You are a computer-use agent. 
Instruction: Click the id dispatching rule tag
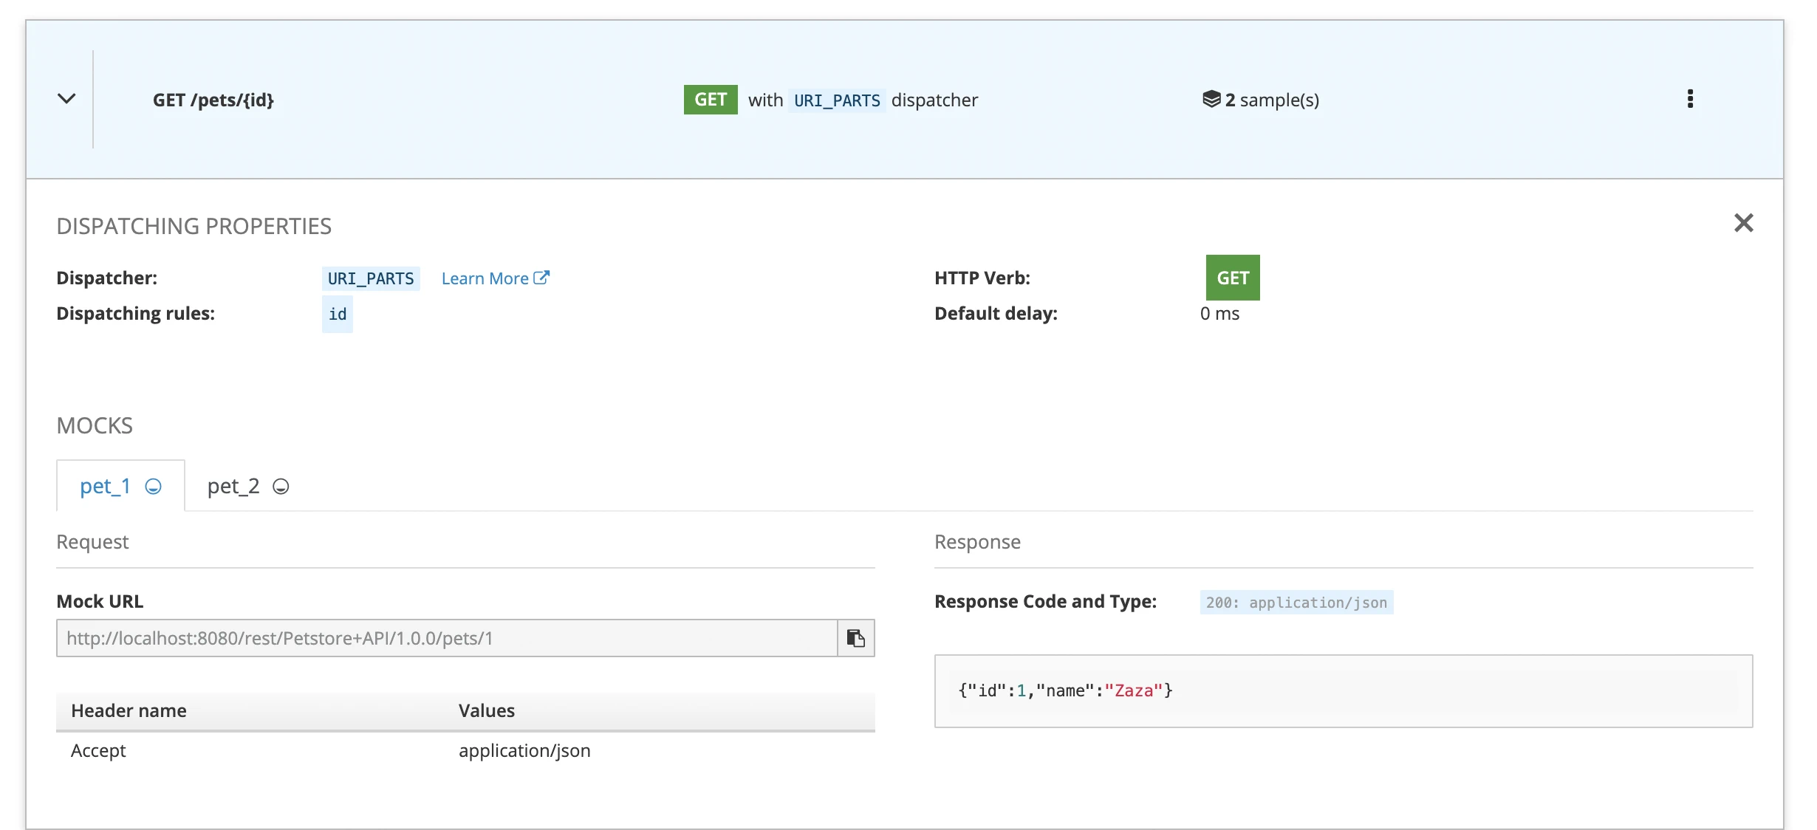[x=338, y=315]
